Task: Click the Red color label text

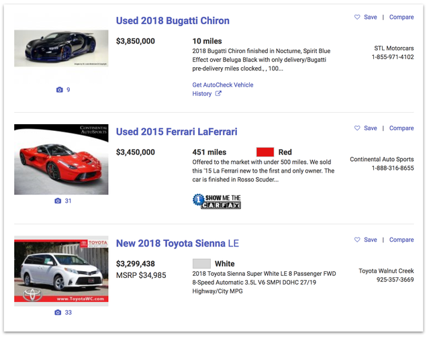Action: pyautogui.click(x=285, y=152)
